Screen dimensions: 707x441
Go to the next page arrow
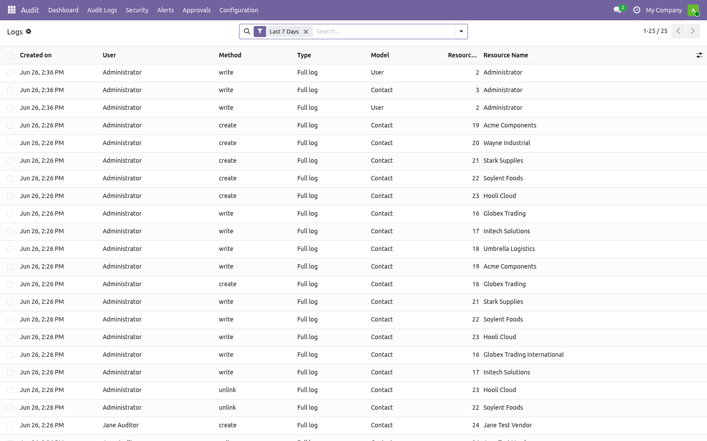pos(692,31)
